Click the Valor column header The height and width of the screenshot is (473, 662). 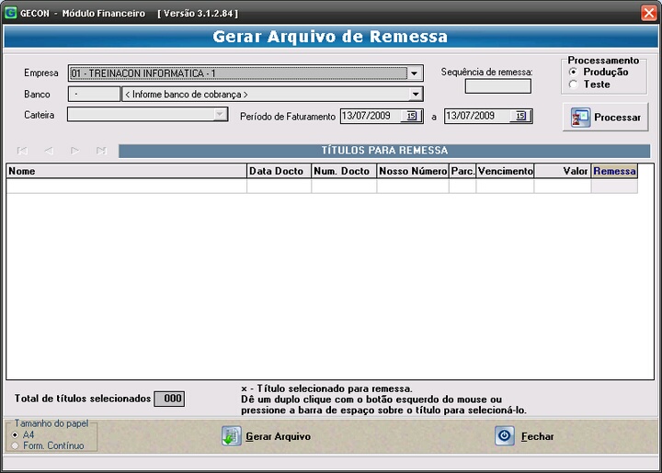tap(563, 171)
